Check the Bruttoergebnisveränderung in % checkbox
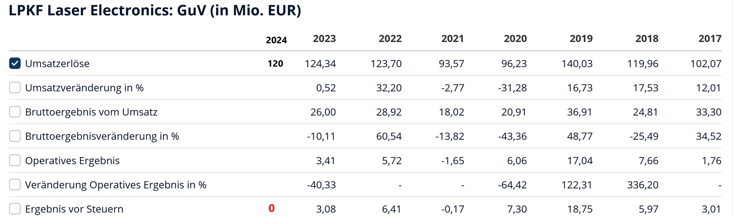The image size is (733, 216). point(15,136)
